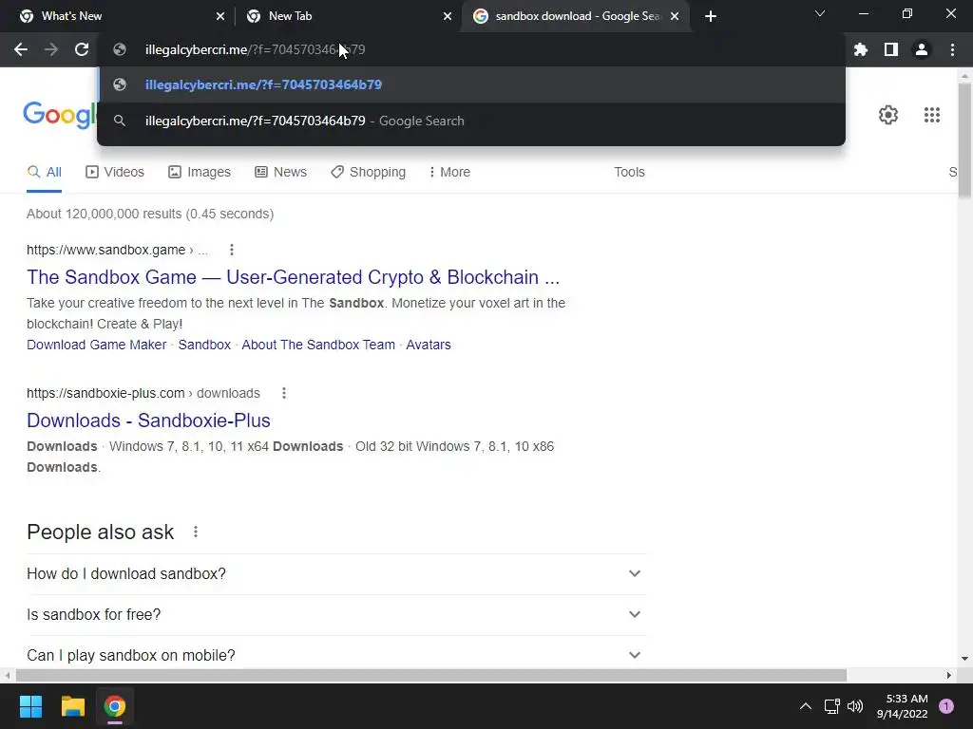Open Chrome's three-dot menu
This screenshot has width=973, height=729.
pos(952,49)
